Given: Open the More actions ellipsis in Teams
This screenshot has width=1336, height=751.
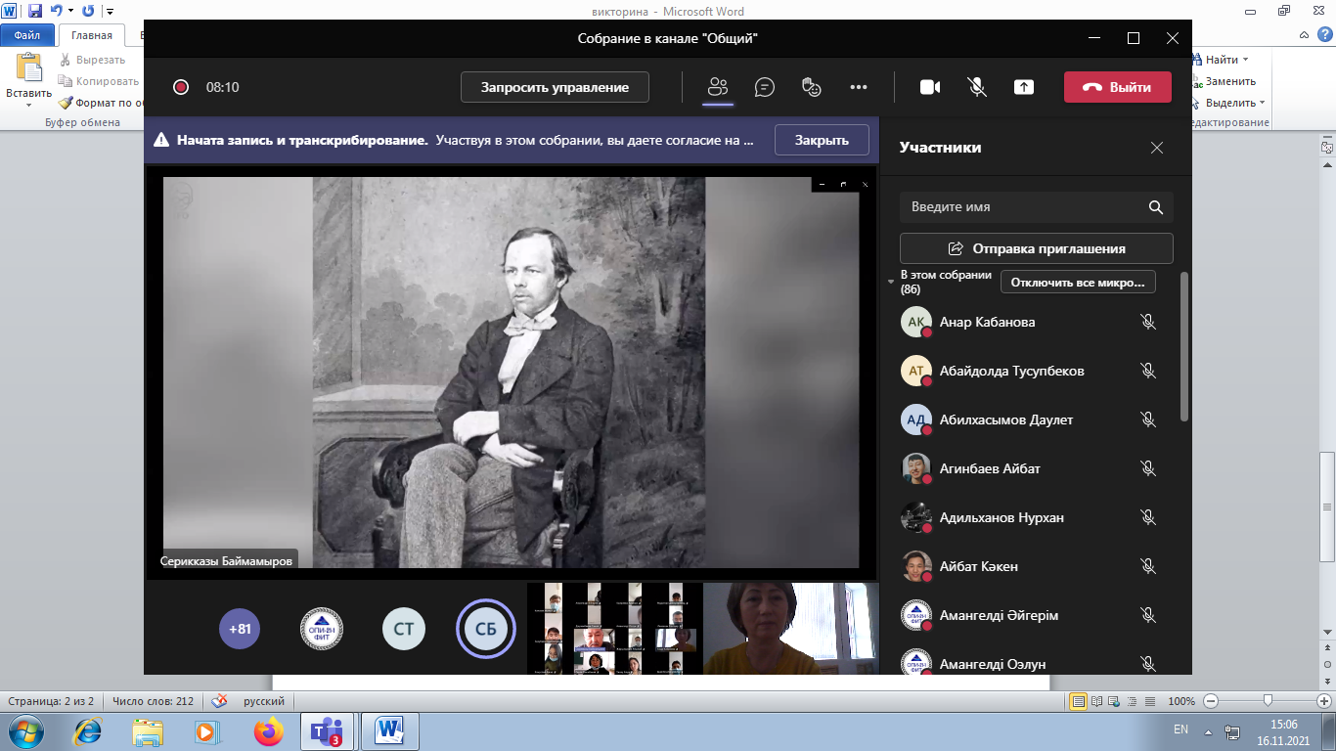Looking at the screenshot, I should [x=859, y=87].
